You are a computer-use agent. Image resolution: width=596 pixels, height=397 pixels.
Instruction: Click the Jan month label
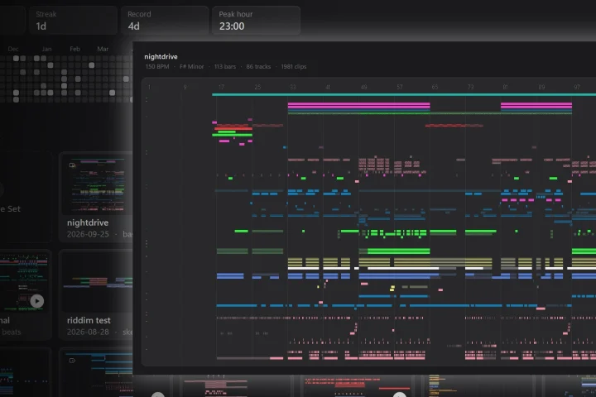pyautogui.click(x=46, y=49)
